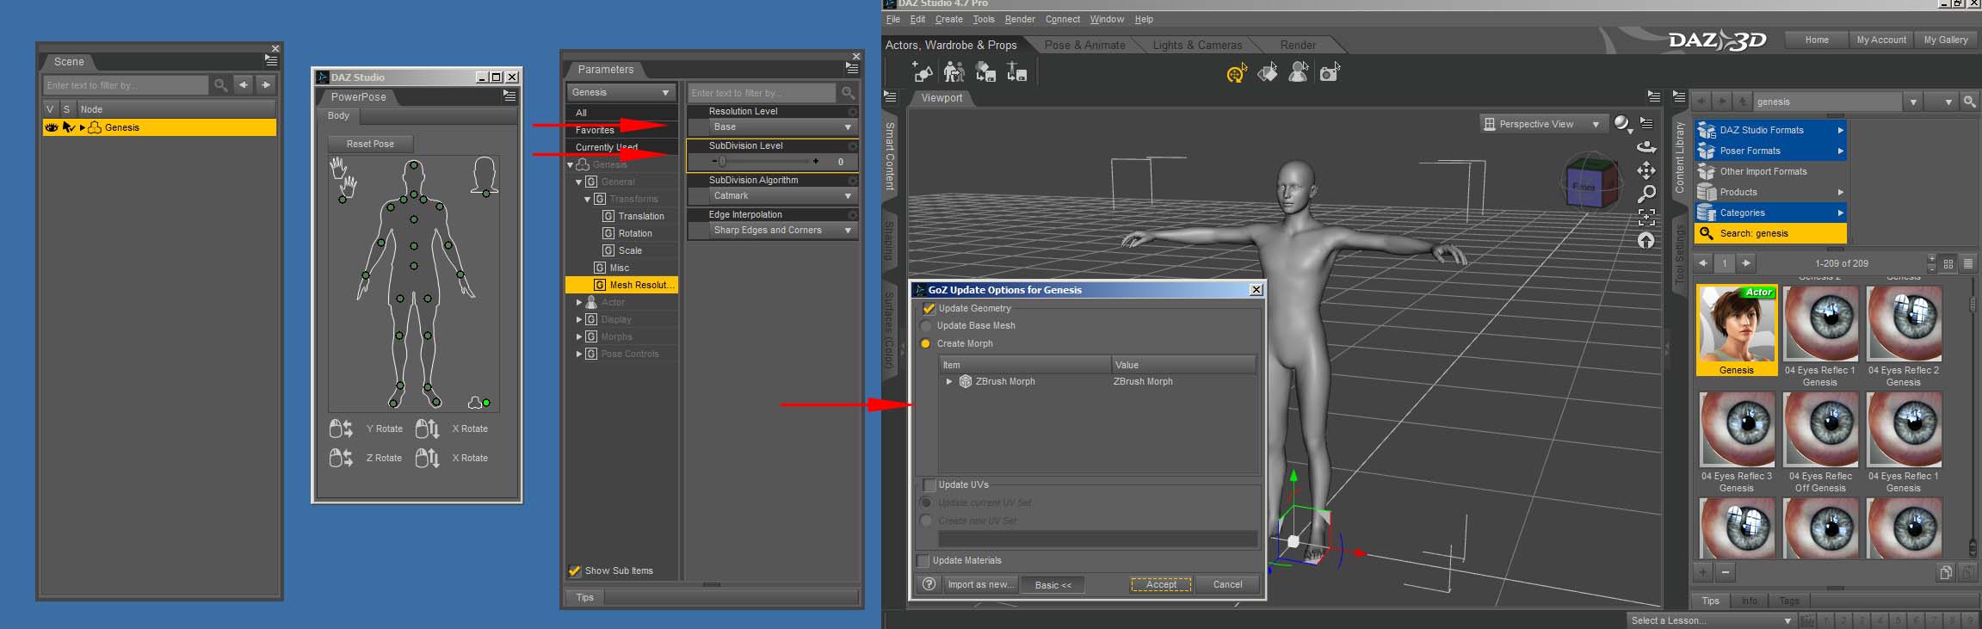1982x629 pixels.
Task: Click the Accept button
Action: pyautogui.click(x=1161, y=584)
